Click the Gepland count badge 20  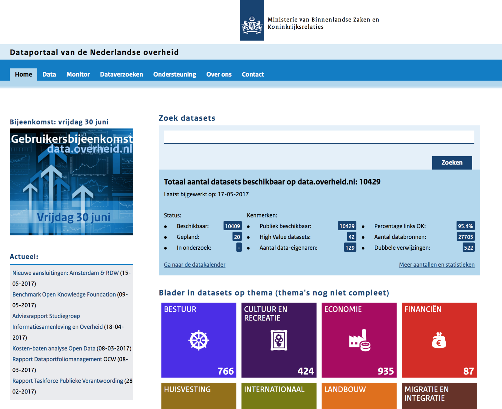click(x=237, y=237)
